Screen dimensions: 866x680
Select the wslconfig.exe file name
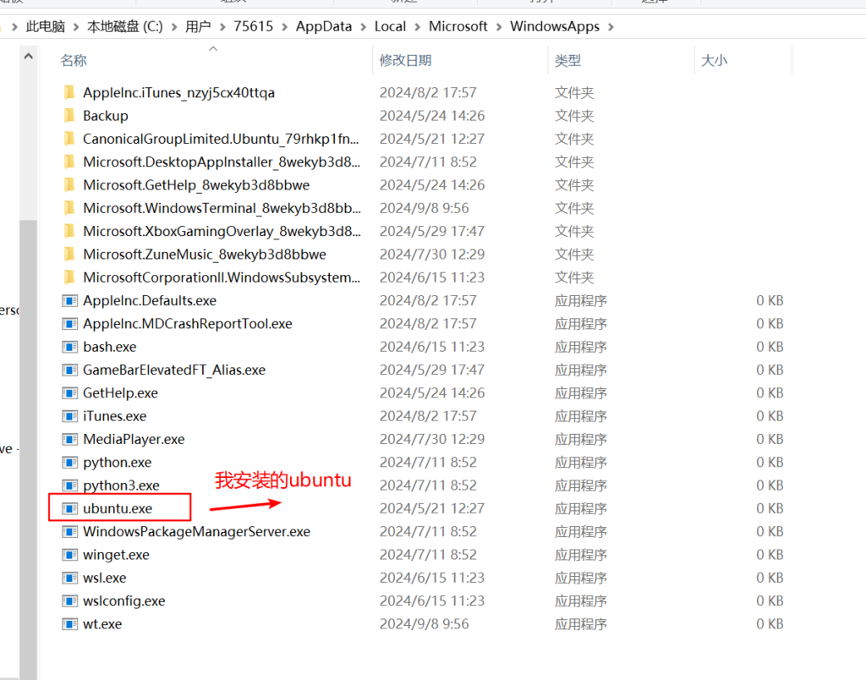123,601
